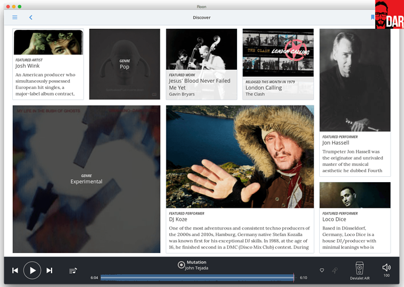Maximize the Roon window with green button

(x=19, y=6)
